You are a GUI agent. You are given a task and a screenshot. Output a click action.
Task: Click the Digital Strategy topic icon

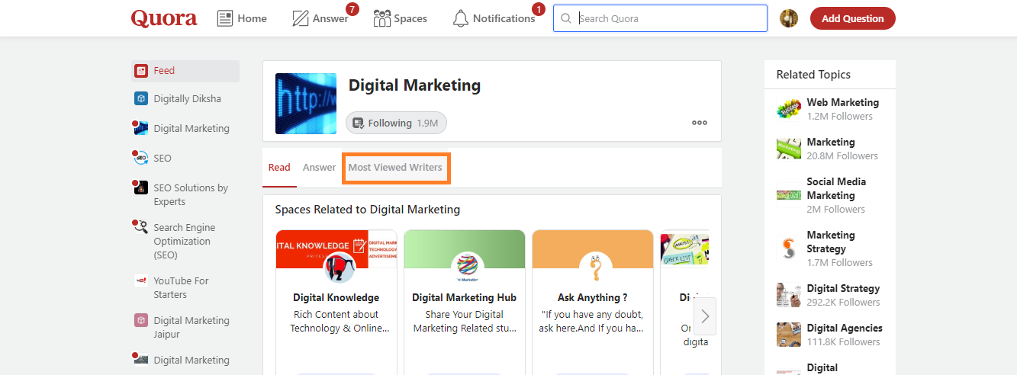click(x=789, y=295)
